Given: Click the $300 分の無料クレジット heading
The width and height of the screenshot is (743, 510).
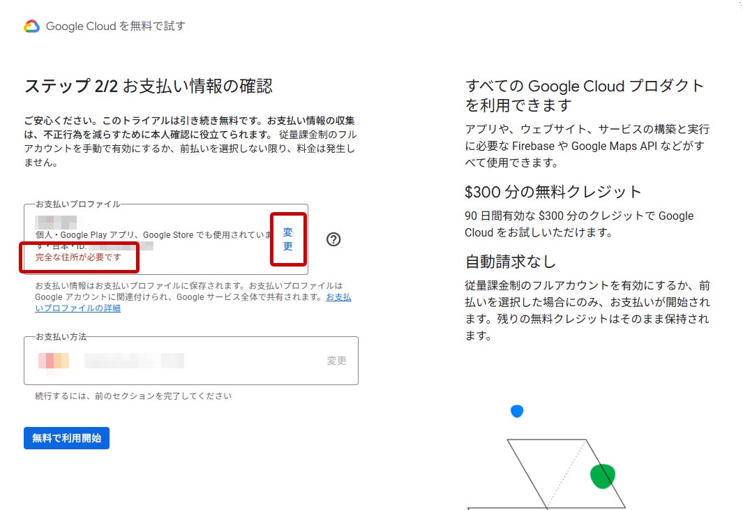Looking at the screenshot, I should tap(553, 192).
